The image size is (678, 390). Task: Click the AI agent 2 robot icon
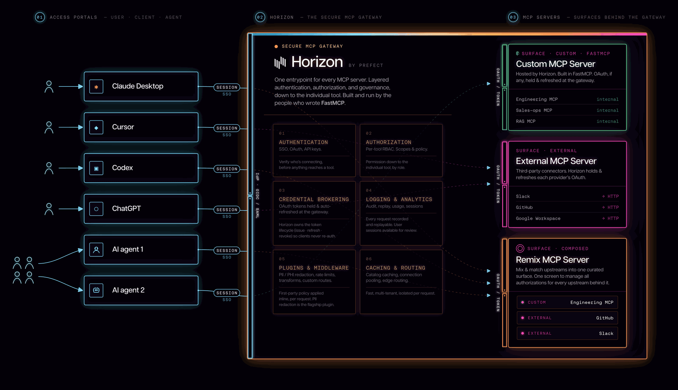pyautogui.click(x=96, y=290)
